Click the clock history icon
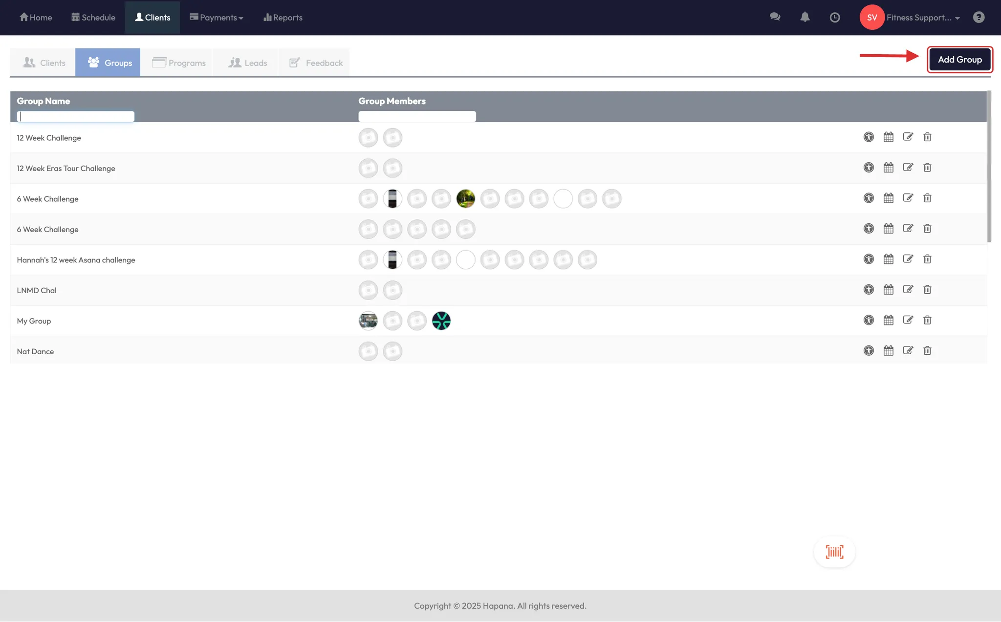 835,18
